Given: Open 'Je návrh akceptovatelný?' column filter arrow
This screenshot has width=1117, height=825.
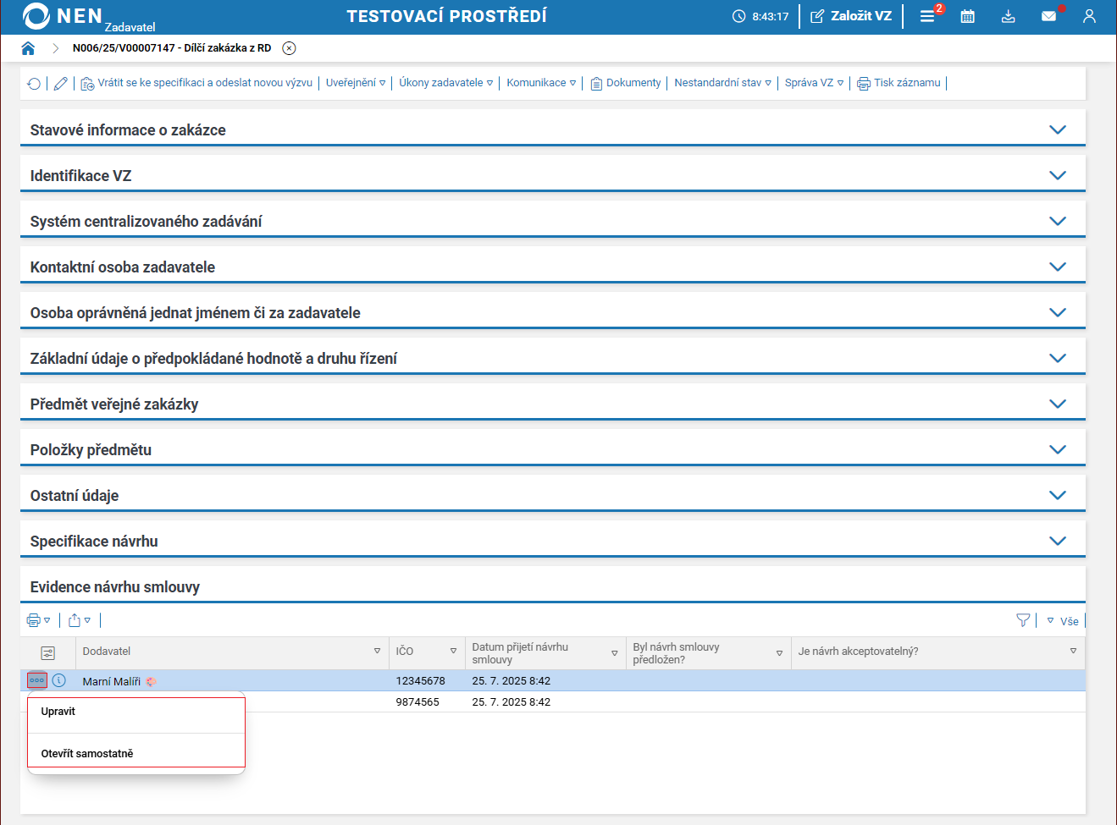Looking at the screenshot, I should [x=1073, y=652].
